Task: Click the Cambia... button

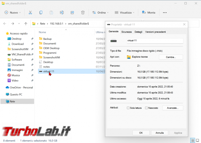Action: click(171, 57)
